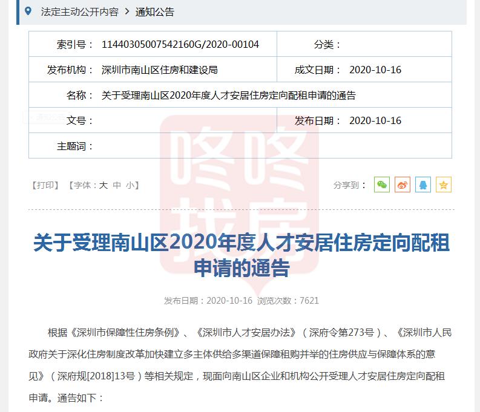Click the large blue article headline
Screen dimensions: 480x412
(x=242, y=255)
